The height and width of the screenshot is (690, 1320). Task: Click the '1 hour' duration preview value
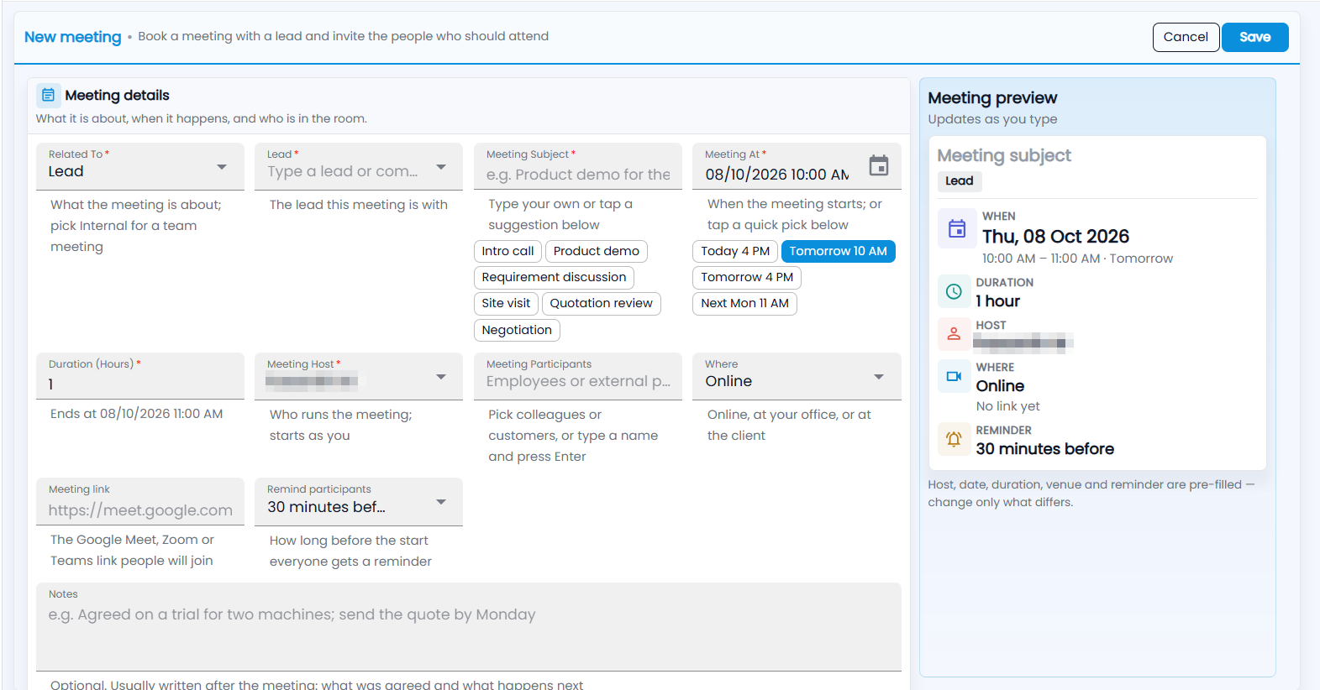coord(998,301)
